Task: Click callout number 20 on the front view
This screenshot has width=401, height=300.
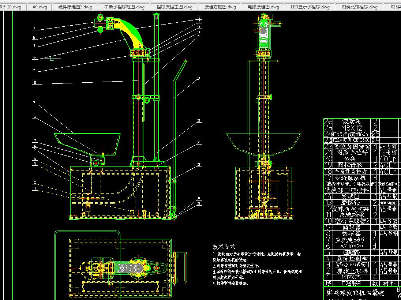Action: point(198,36)
